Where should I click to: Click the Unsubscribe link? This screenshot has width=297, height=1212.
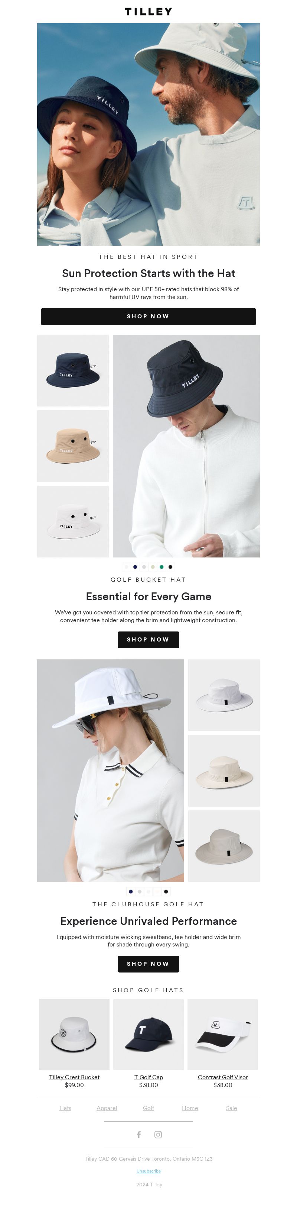[x=148, y=1171]
